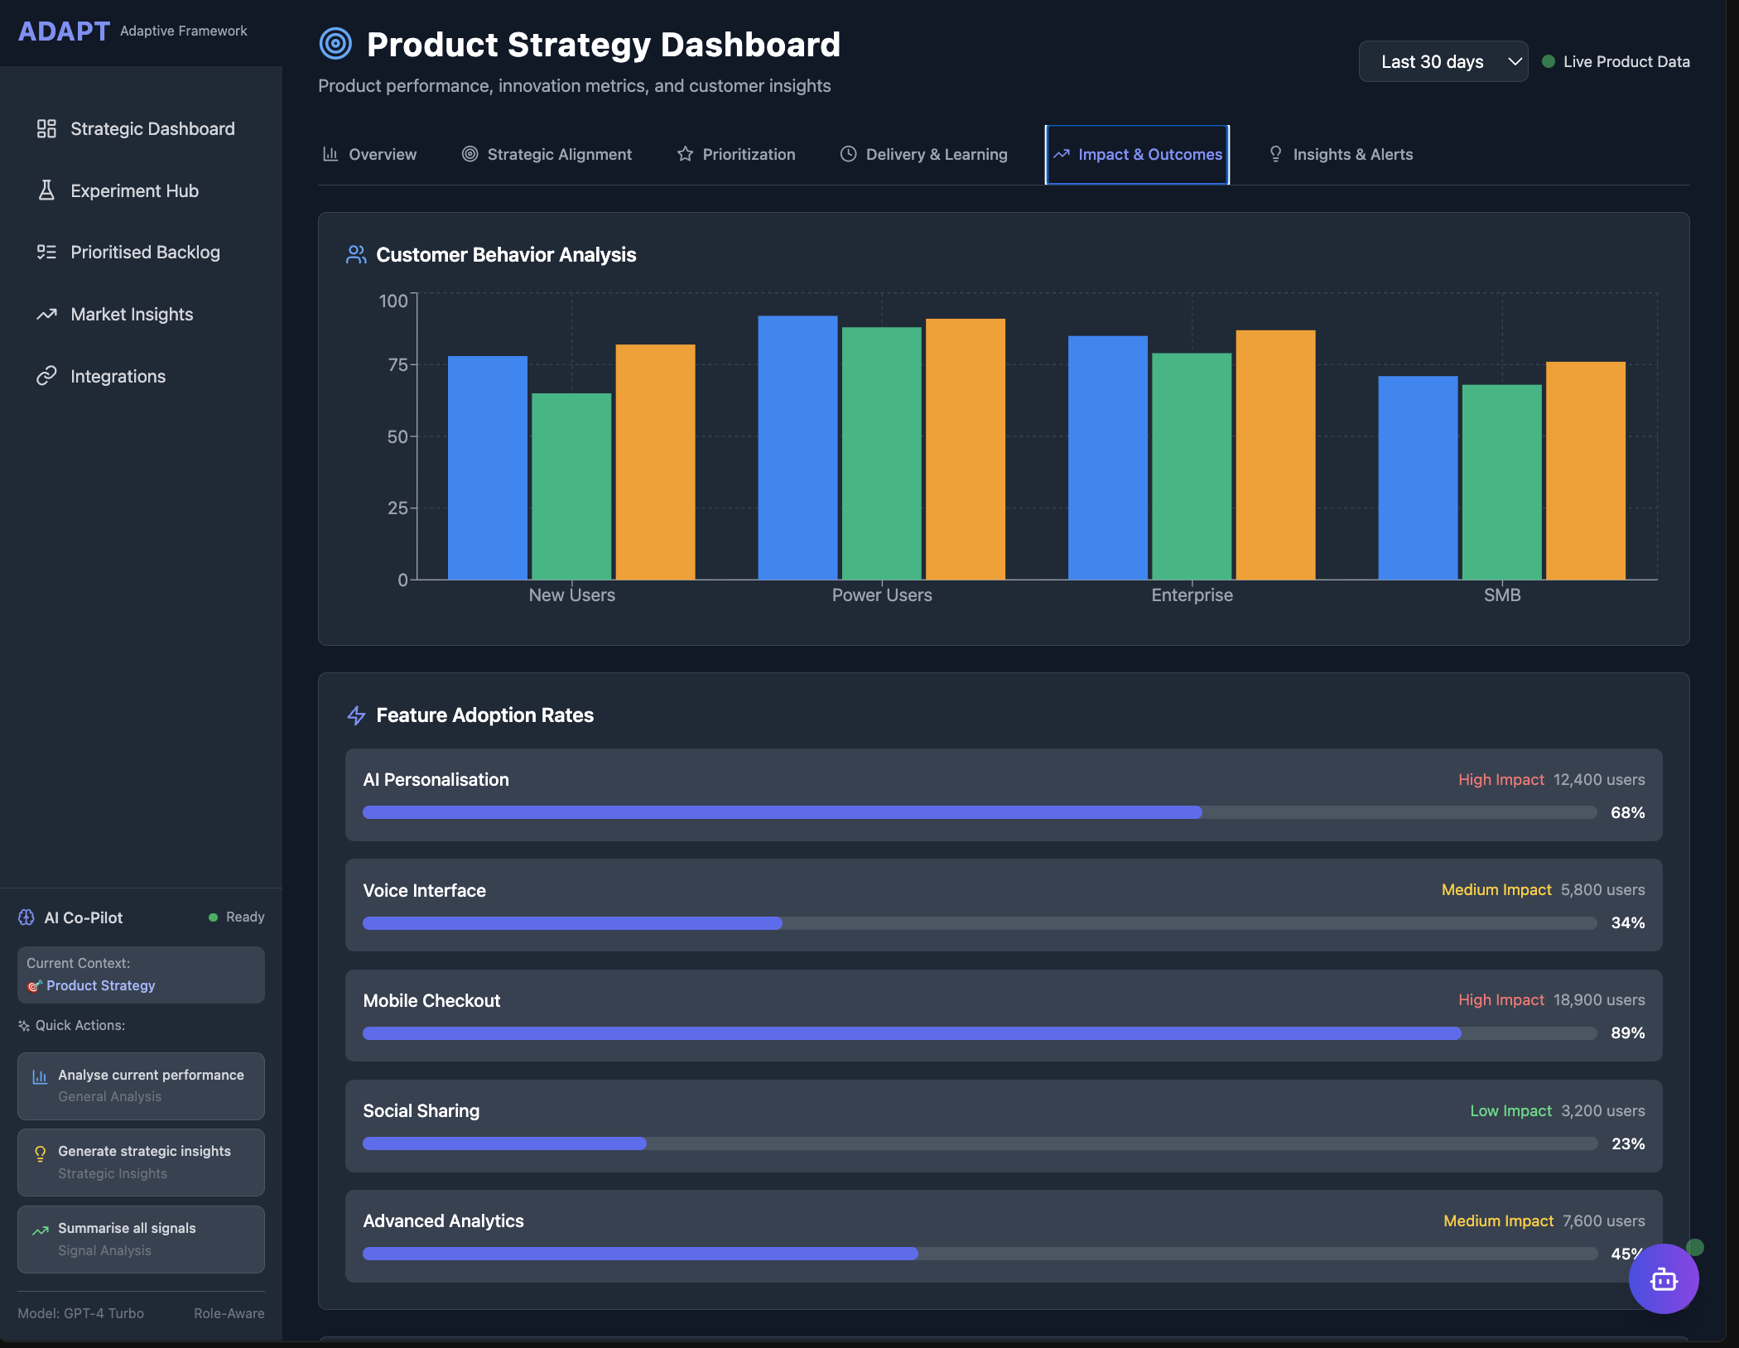The image size is (1739, 1348).
Task: Click the chevron on date range selector
Action: pyautogui.click(x=1515, y=61)
